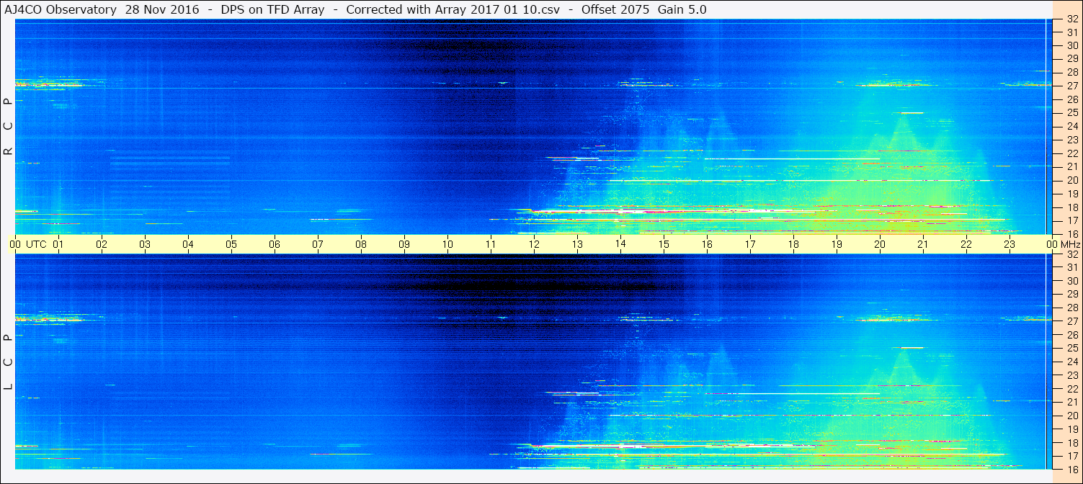Click hour "01" on the UTC time axis
1083x484 pixels.
pos(58,244)
